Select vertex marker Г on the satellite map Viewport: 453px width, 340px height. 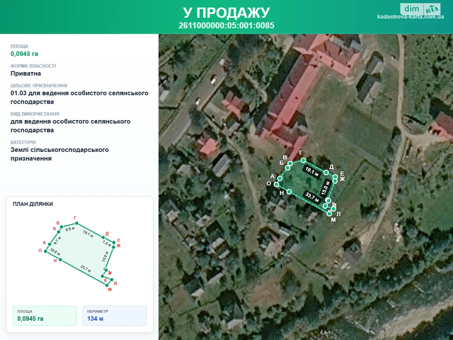(303, 160)
